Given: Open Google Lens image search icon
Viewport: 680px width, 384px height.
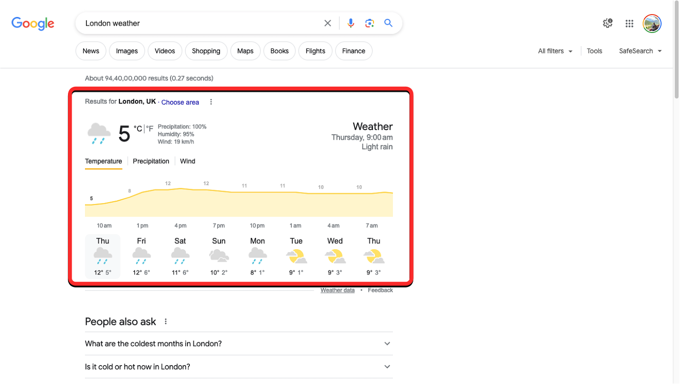Looking at the screenshot, I should [x=370, y=23].
